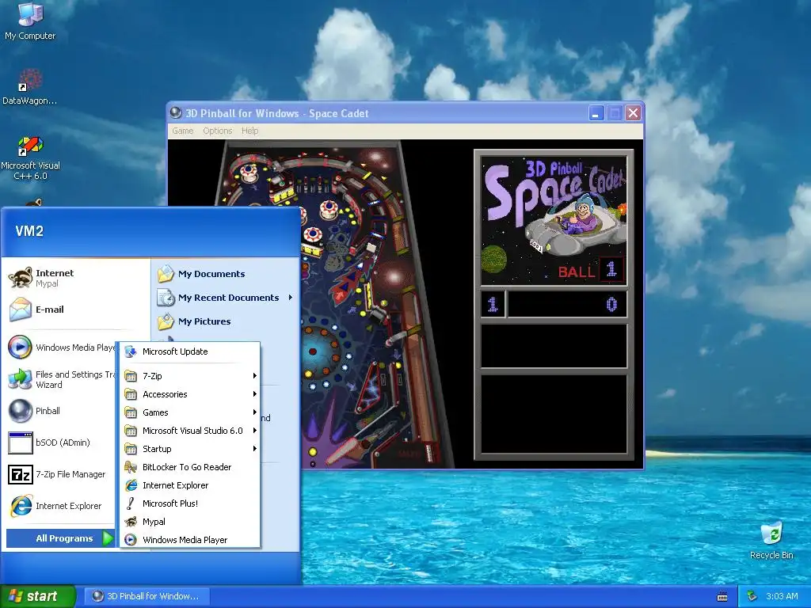811x608 pixels.
Task: Choose the Startup program folder entry
Action: coord(190,449)
